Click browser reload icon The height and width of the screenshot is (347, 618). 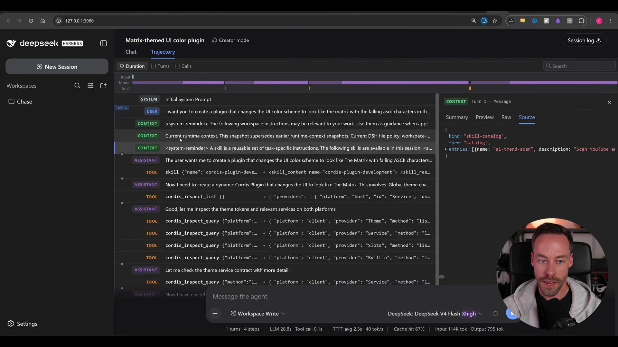point(31,21)
